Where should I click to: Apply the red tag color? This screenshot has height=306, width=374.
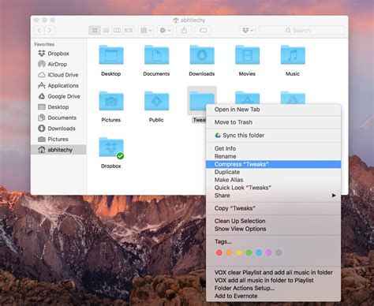click(219, 253)
